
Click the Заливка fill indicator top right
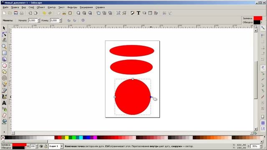tap(258, 18)
